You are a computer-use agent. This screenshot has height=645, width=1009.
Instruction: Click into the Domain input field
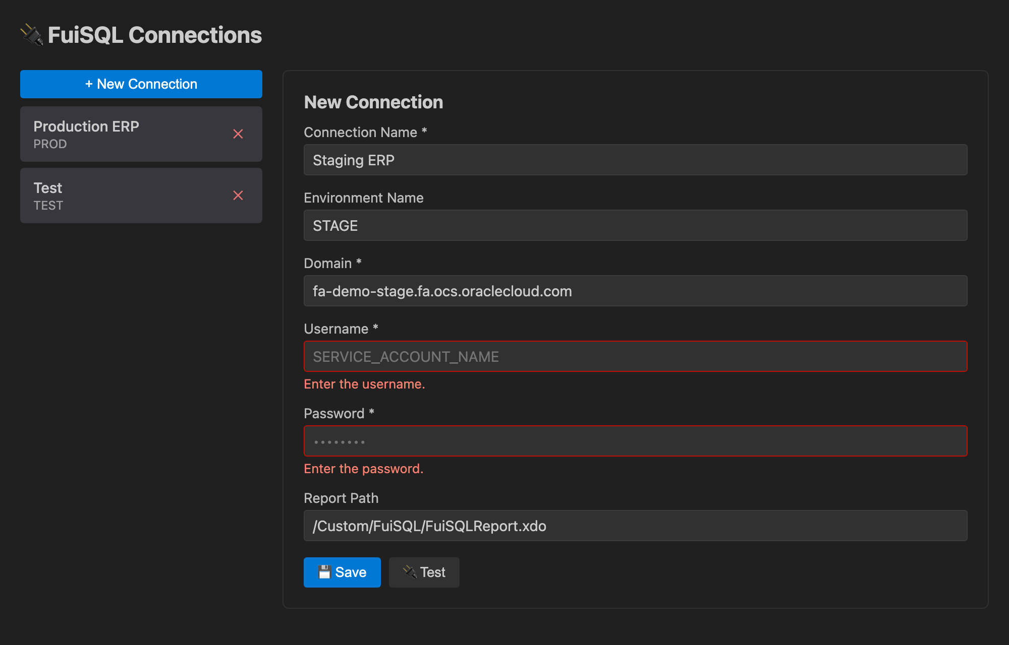pyautogui.click(x=636, y=291)
